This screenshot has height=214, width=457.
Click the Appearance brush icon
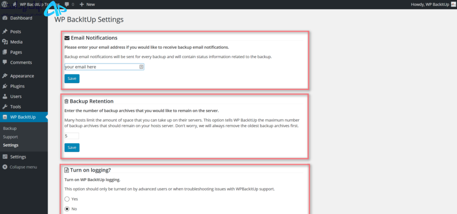[4, 76]
